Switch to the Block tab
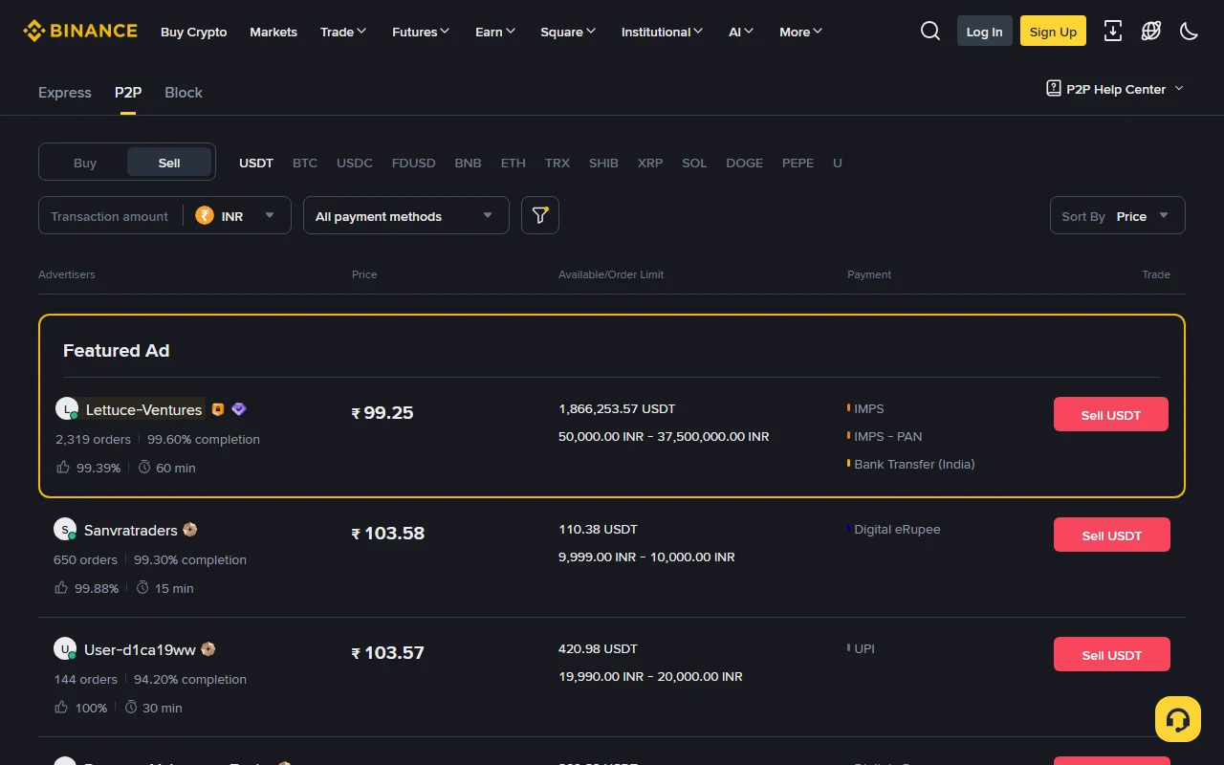 [x=184, y=93]
